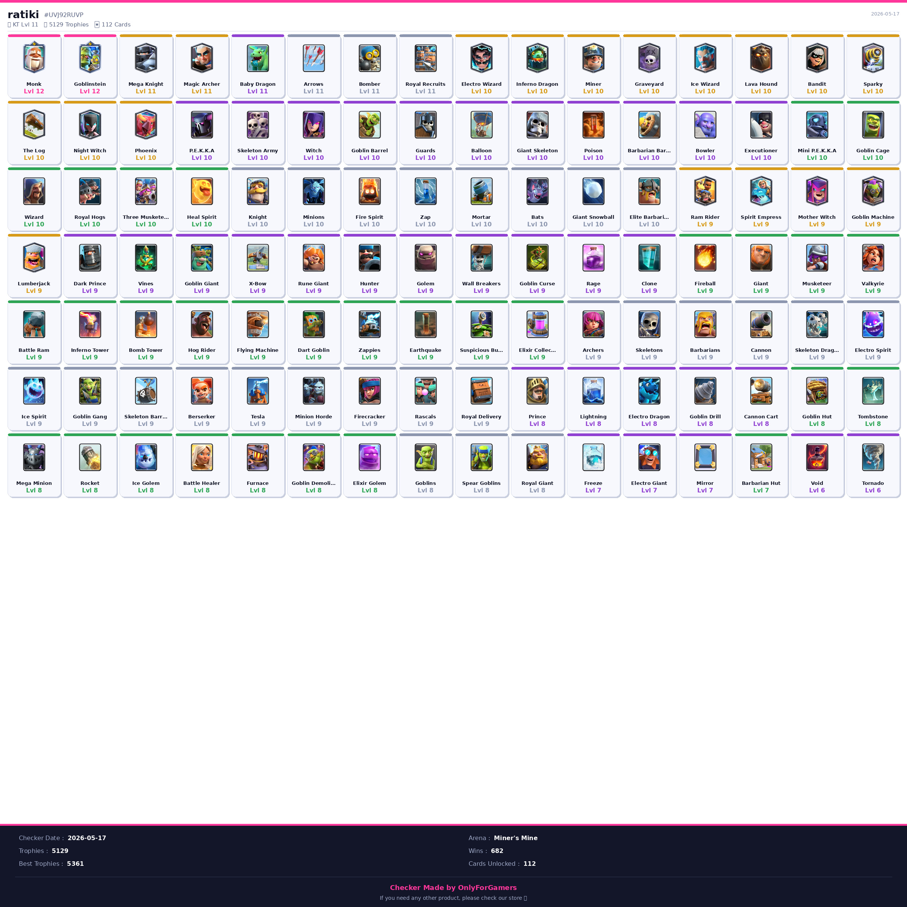Image resolution: width=907 pixels, height=907 pixels.
Task: Choose the Electro Wizard card icon
Action: 482,58
